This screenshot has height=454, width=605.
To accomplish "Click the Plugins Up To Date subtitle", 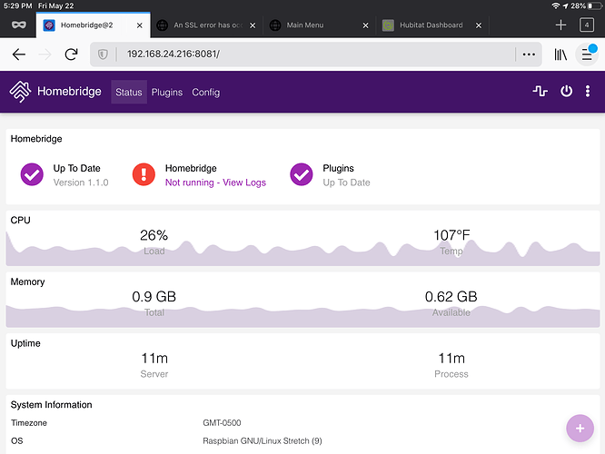I will [346, 183].
